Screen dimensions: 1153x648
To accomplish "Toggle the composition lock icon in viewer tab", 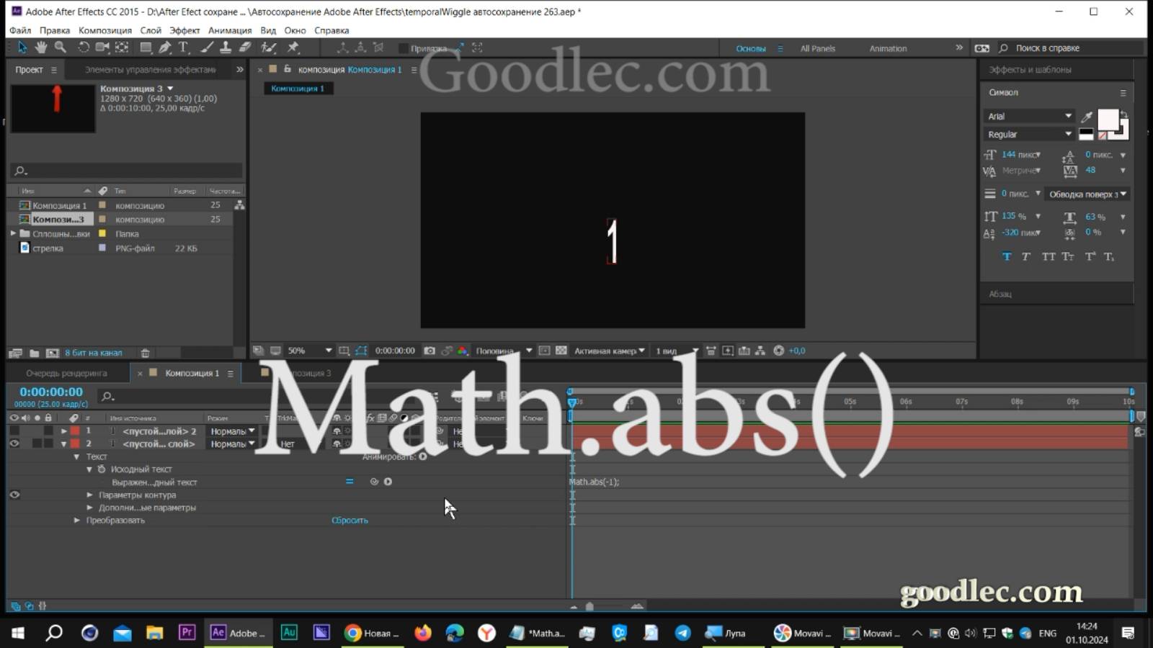I will click(x=287, y=69).
